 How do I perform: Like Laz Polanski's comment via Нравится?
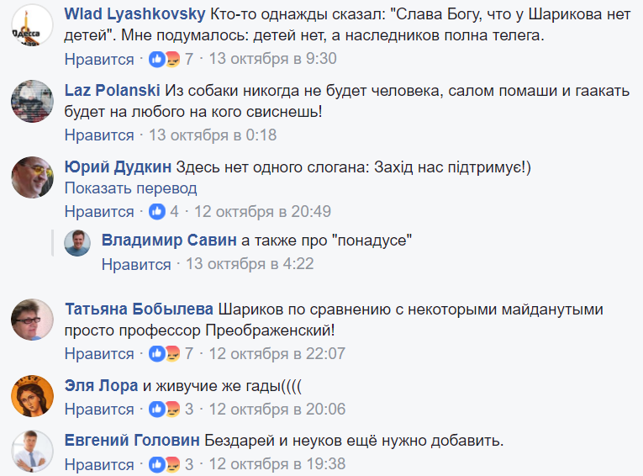pyautogui.click(x=99, y=135)
